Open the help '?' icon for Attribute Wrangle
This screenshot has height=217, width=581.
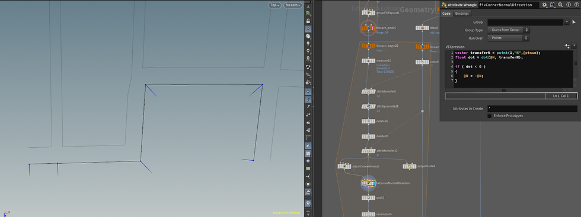[x=576, y=5]
